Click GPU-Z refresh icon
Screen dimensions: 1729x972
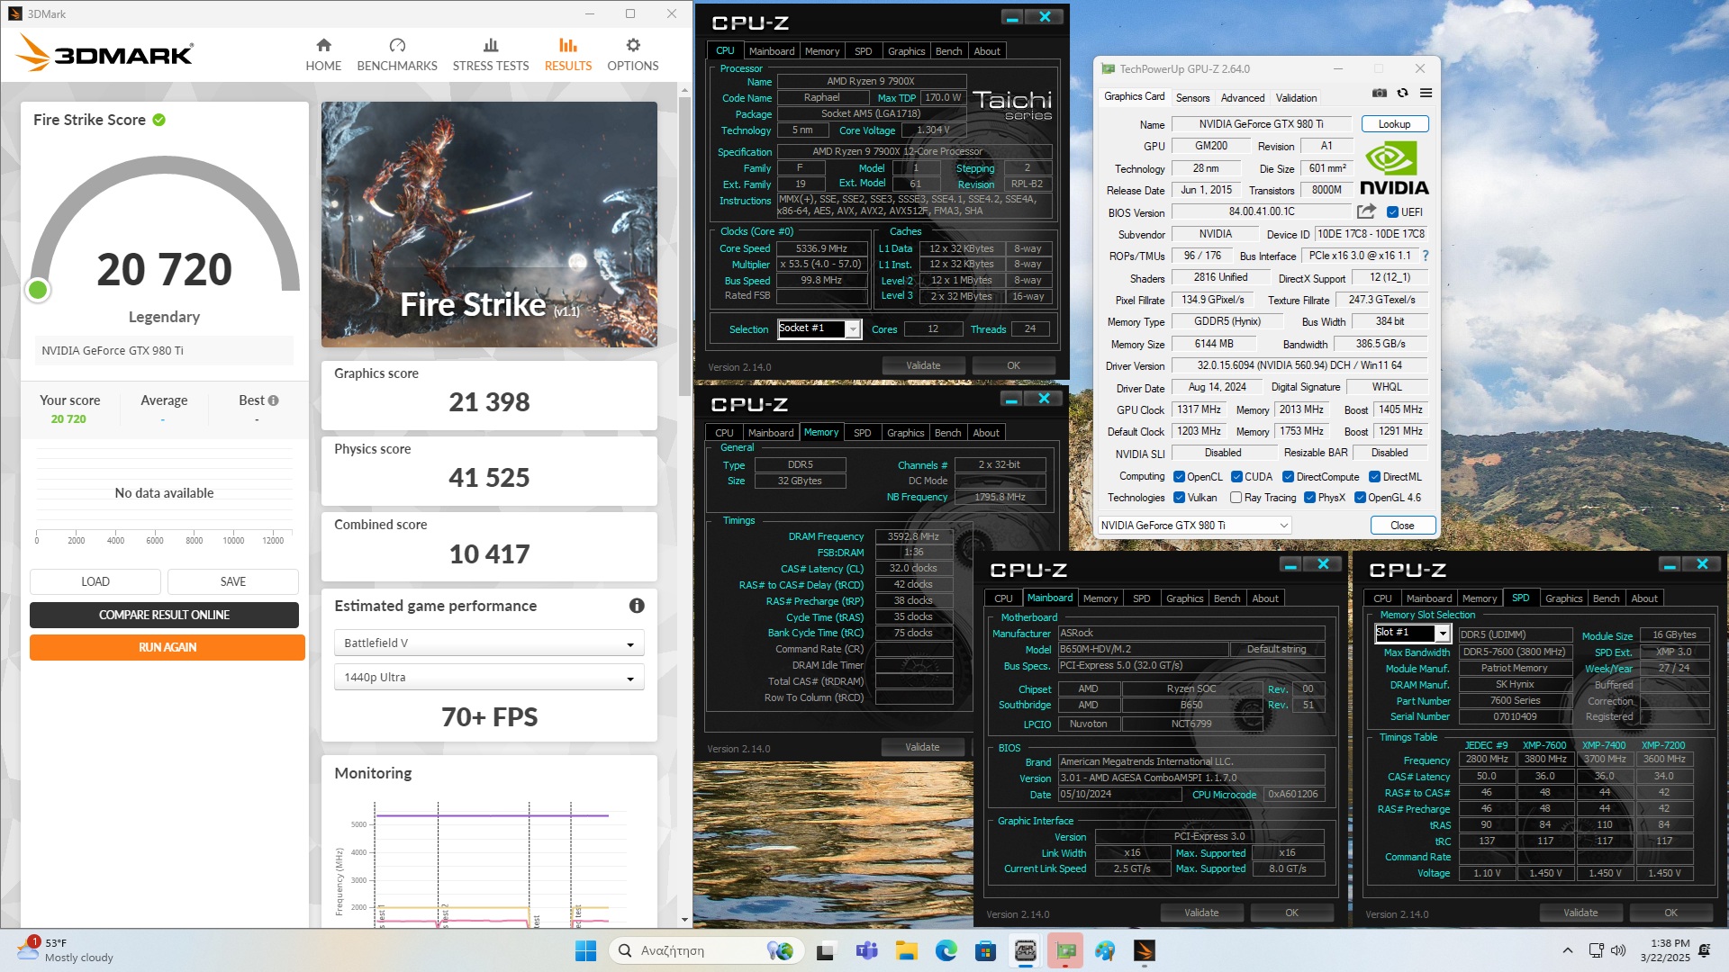1402,93
